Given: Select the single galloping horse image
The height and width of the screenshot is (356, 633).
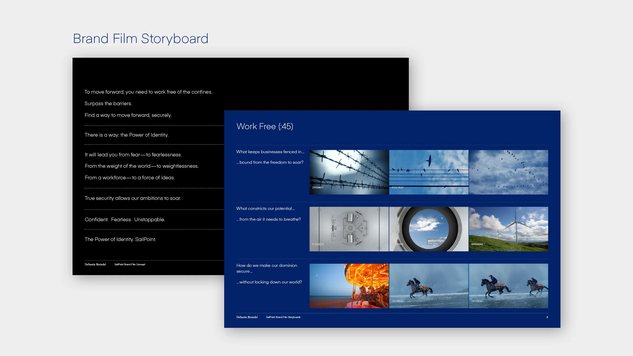Looking at the screenshot, I should [x=429, y=286].
